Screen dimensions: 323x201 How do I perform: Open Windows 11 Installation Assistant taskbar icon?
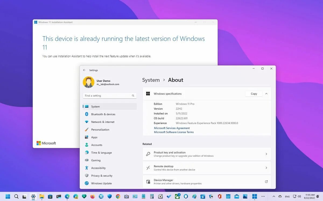click(254, 196)
